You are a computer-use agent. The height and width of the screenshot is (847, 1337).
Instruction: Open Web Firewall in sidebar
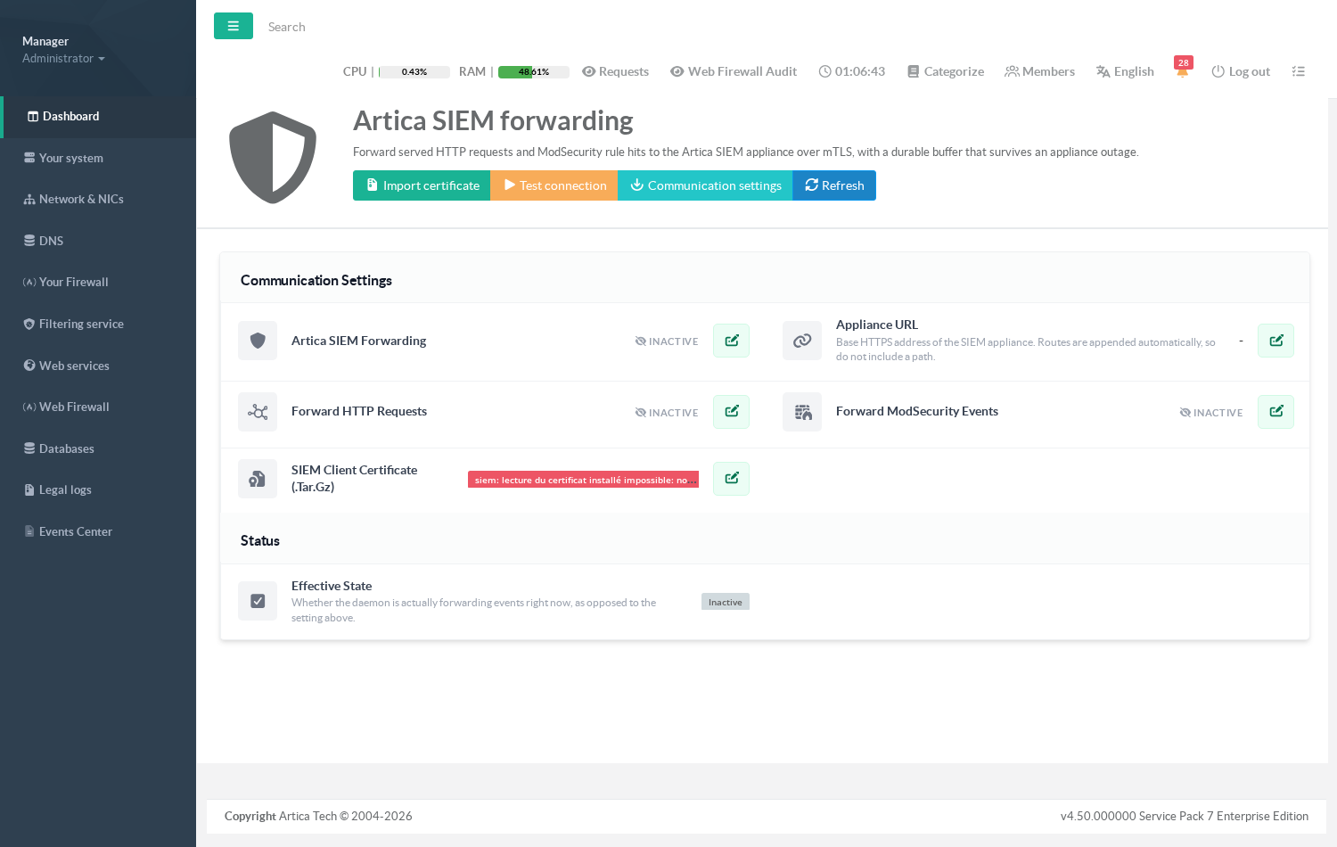(x=98, y=407)
